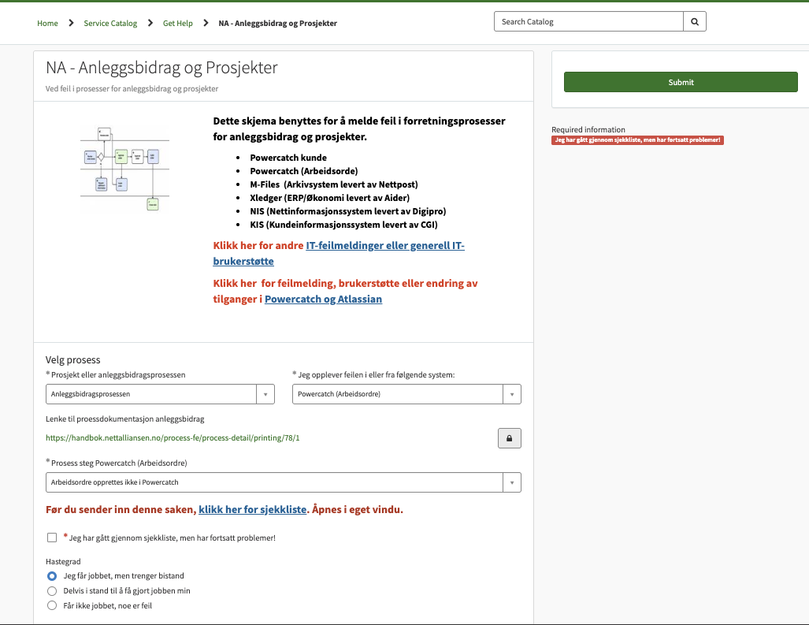This screenshot has height=625, width=809.
Task: Navigate to Get Help breadcrumb
Action: [x=178, y=24]
